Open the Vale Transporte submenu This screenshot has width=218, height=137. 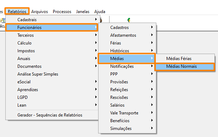point(127,113)
